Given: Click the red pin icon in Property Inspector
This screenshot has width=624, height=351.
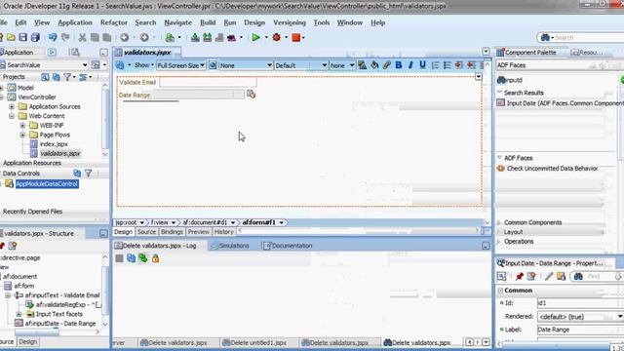Looking at the screenshot, I should tap(520, 276).
